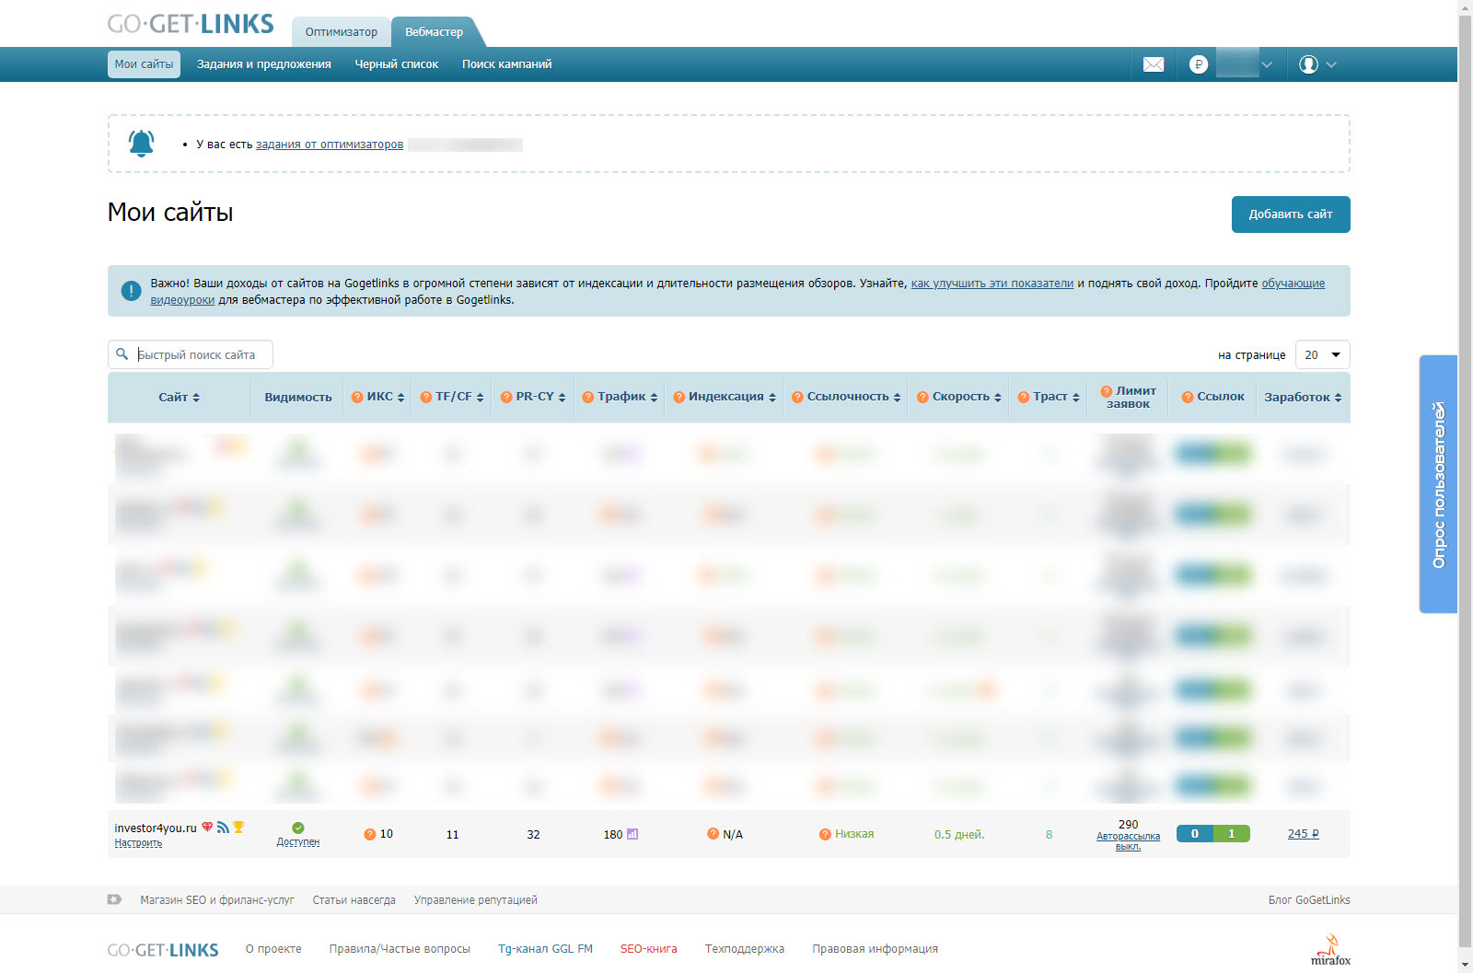Open Tg-канал GGL FM footer link
Screen dimensions: 1473x973
tap(545, 949)
